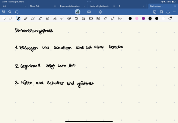Switch to the Exponentialfunktio... tab
The image size is (178, 123).
pyautogui.click(x=70, y=6)
